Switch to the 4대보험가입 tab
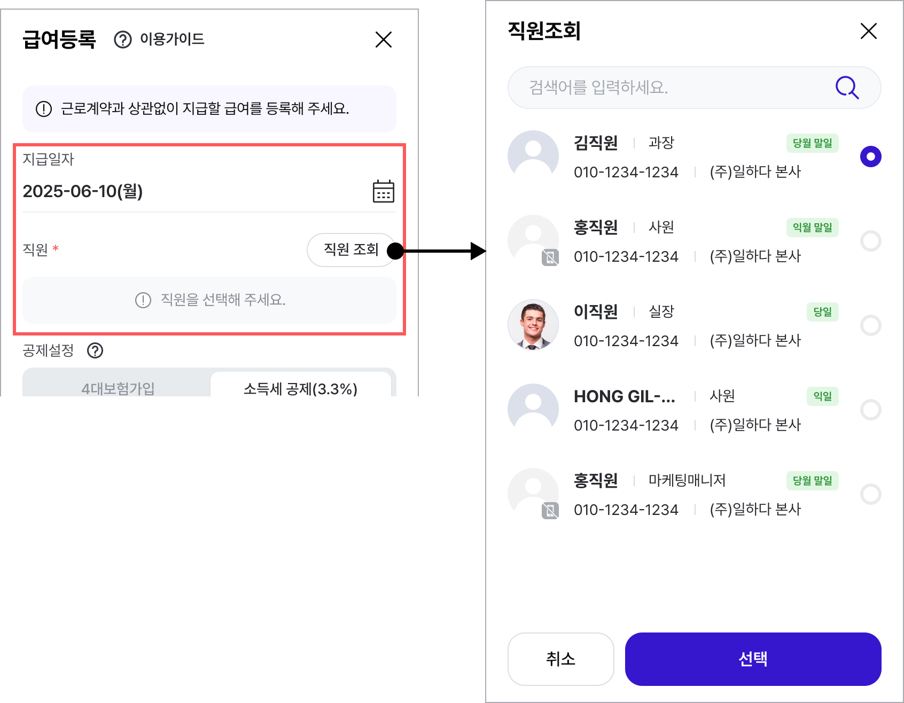 118,385
